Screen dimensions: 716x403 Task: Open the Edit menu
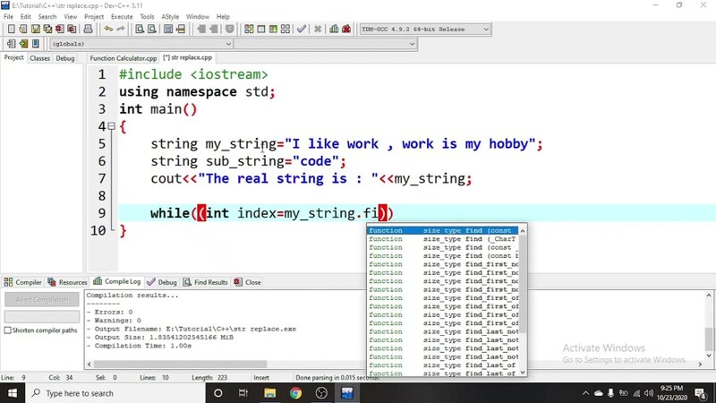[x=26, y=16]
